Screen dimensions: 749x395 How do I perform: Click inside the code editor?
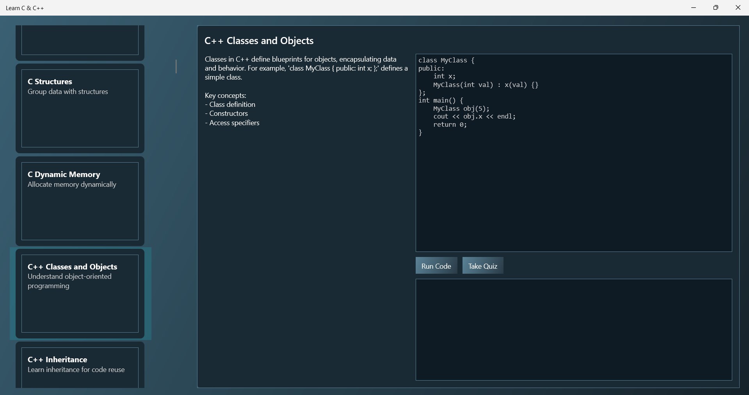[574, 175]
